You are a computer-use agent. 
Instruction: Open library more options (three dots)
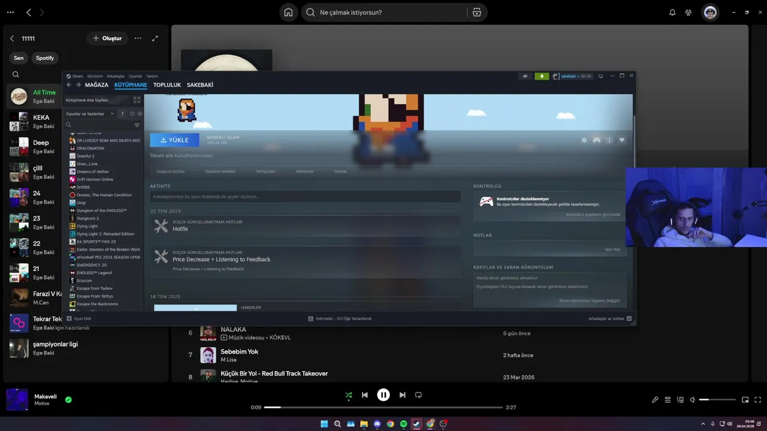pos(138,38)
